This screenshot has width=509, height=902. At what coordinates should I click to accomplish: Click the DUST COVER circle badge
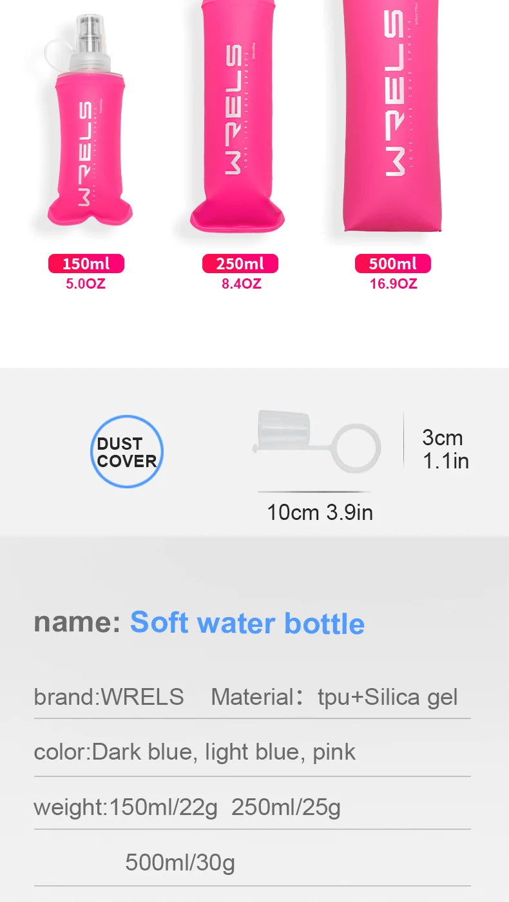click(x=126, y=452)
